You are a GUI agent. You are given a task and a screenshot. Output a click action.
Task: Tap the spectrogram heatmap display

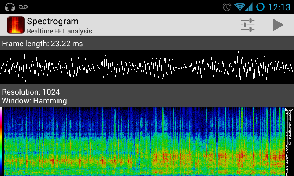144,142
